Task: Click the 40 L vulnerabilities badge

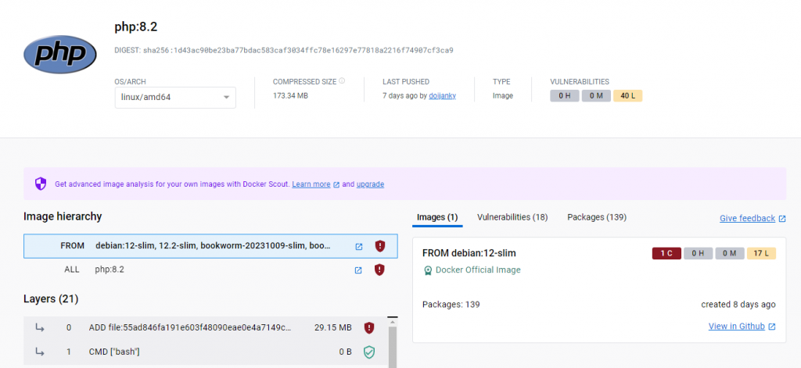Action: [x=628, y=95]
